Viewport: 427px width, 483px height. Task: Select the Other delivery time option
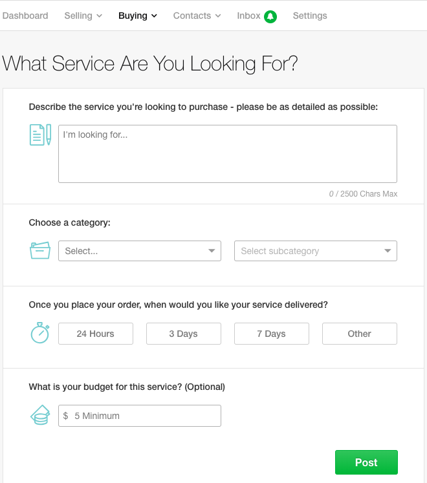(x=359, y=334)
